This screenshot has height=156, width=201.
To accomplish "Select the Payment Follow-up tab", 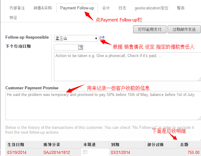I will 77,8.
